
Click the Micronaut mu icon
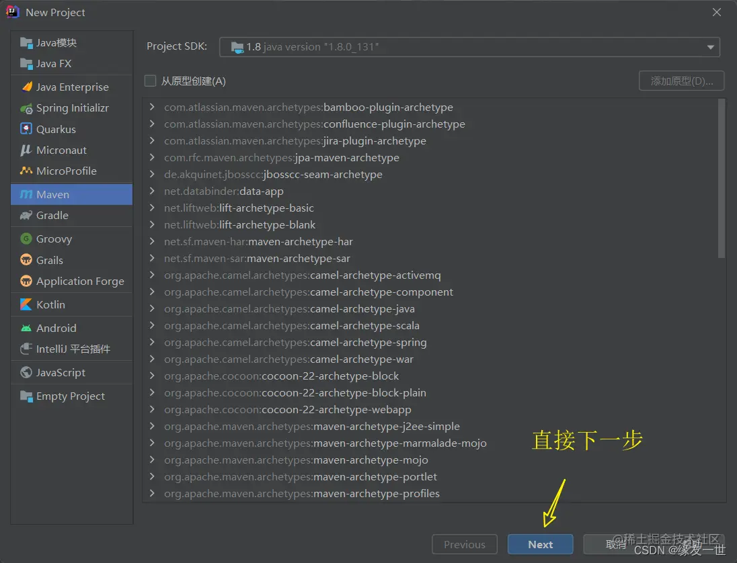(26, 150)
